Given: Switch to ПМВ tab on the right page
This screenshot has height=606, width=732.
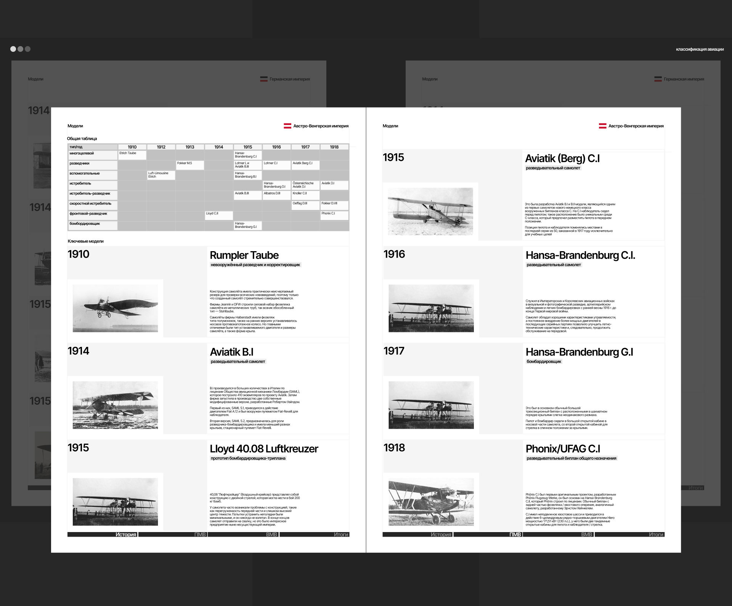Looking at the screenshot, I should pos(515,534).
